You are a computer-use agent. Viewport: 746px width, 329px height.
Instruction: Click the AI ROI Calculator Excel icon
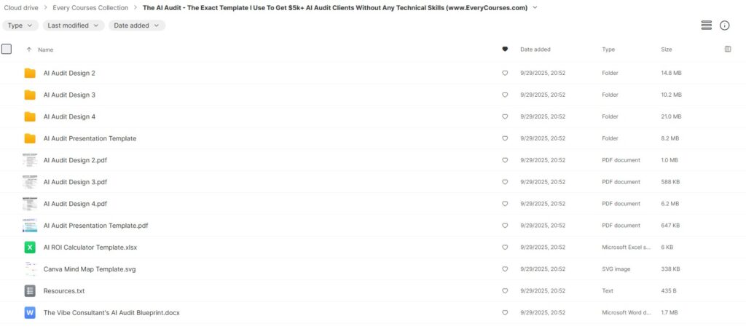[30, 247]
